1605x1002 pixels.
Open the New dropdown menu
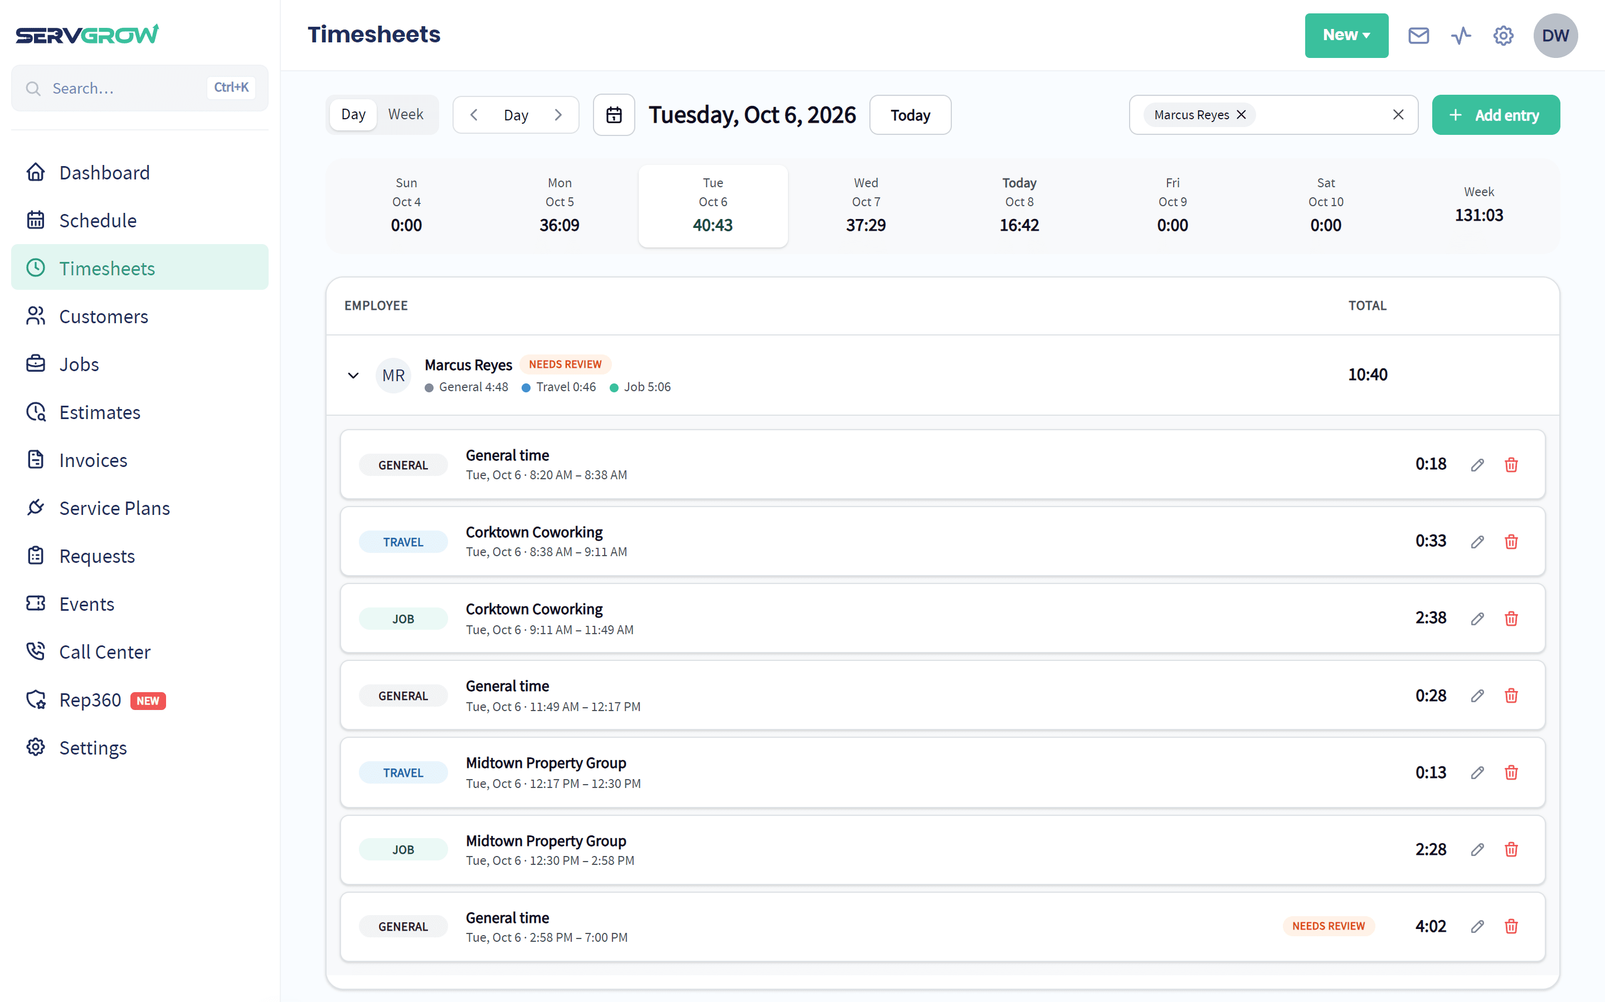click(1346, 35)
